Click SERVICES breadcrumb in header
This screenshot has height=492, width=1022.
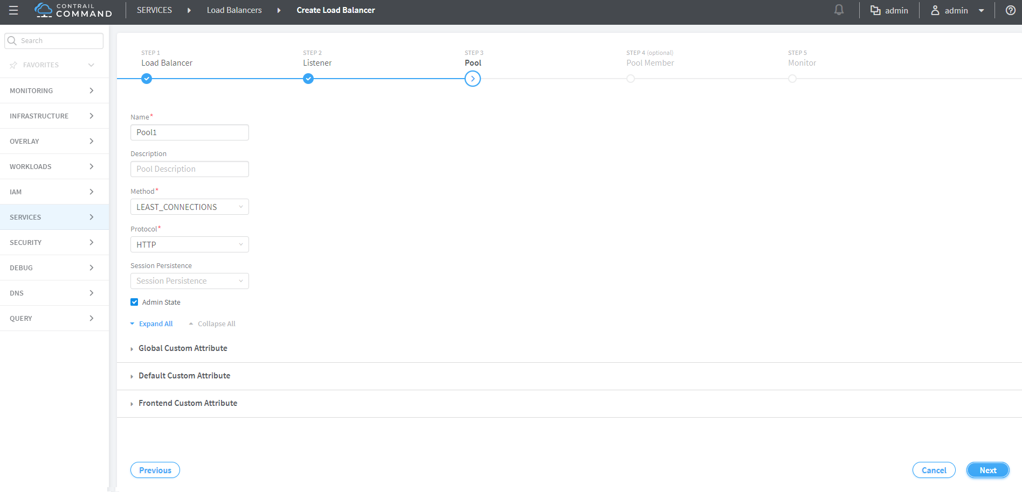[x=154, y=10]
